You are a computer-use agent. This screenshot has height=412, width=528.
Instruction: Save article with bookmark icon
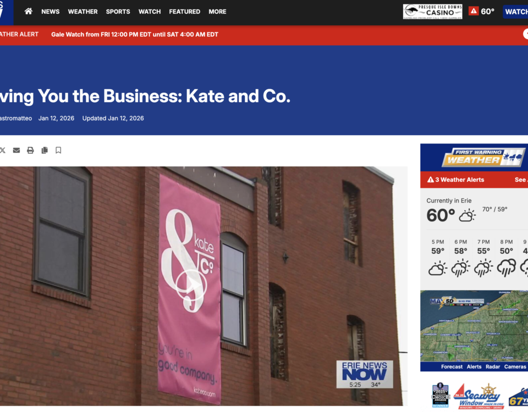click(x=58, y=151)
